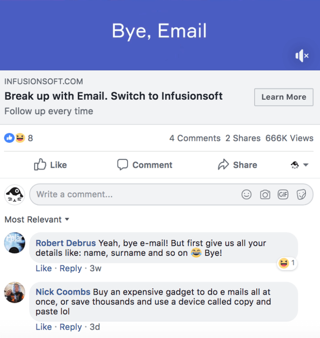
Task: Open Robert Debrus's profile name link
Action: (66, 243)
